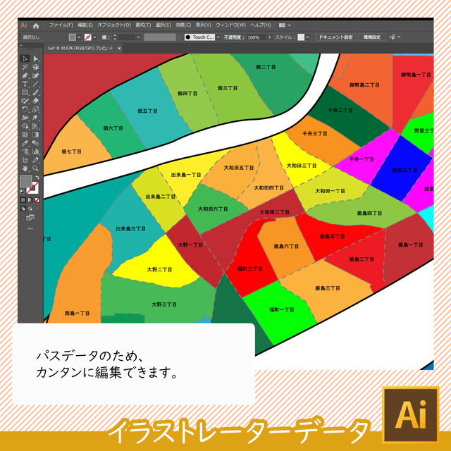Viewport: 451px width, 451px height.
Task: Select the Column Graph tool
Action: (36, 152)
